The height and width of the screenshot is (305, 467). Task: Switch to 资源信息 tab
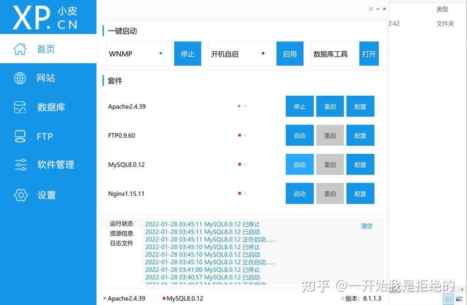122,234
